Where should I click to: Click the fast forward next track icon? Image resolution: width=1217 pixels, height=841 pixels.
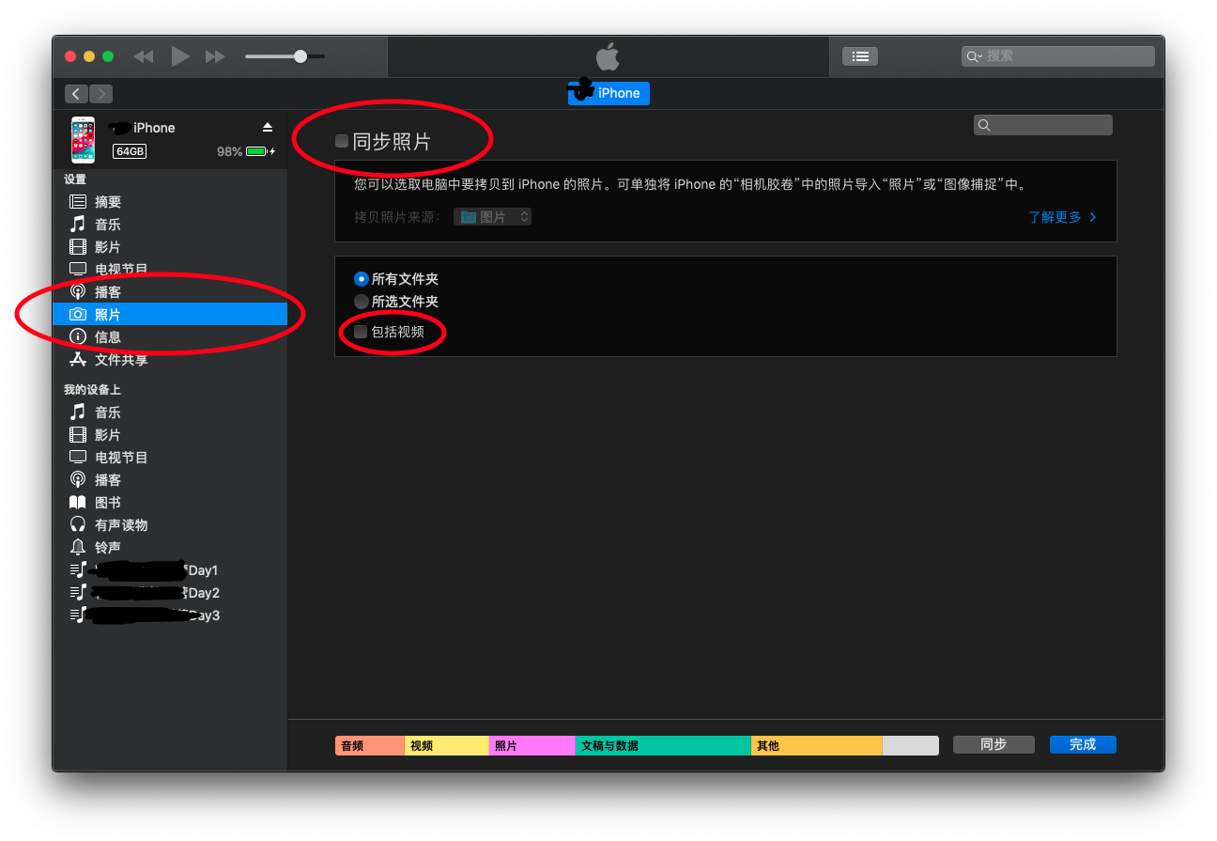[x=215, y=56]
